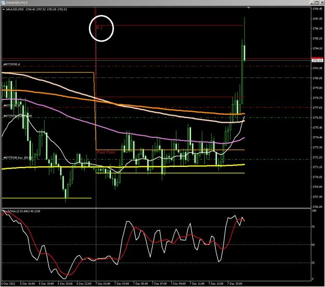Image resolution: width=325 pixels, height=287 pixels.
Task: Click the '7 Dec 01:00' time axis label
Action: [103, 283]
